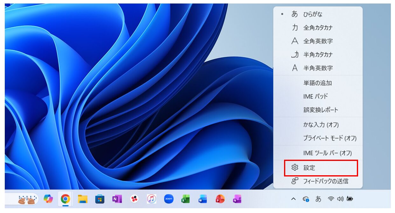395x213 pixels.
Task: Open iTunes music app icon
Action: pos(151,199)
